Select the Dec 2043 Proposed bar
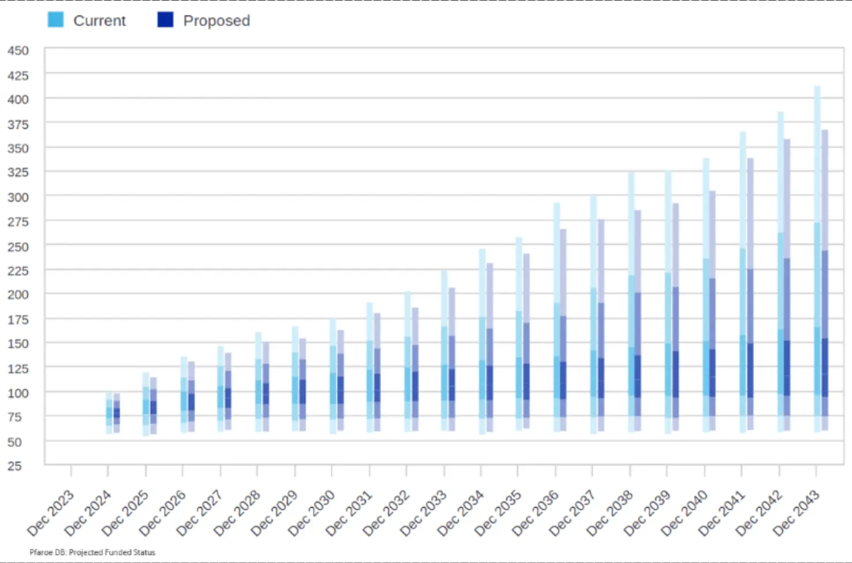Image resolution: width=852 pixels, height=563 pixels. pos(825,280)
